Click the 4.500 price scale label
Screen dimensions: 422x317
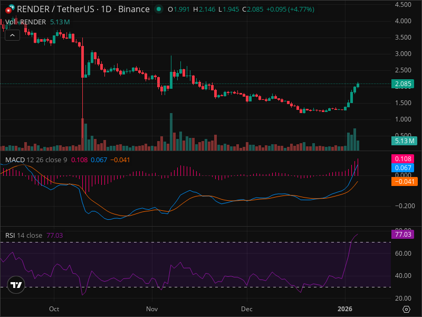pyautogui.click(x=403, y=5)
